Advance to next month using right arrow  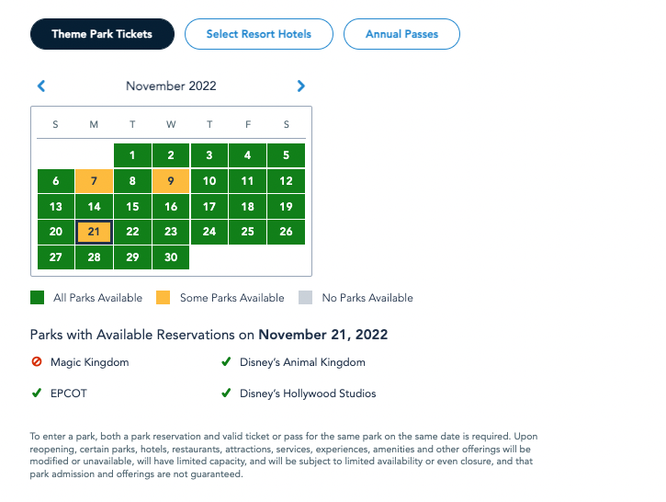tap(300, 86)
